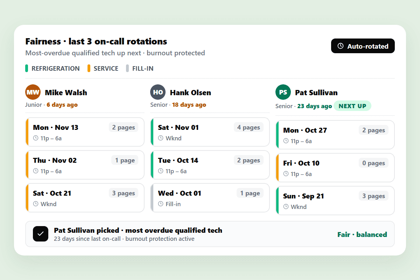Click the clock icon on the Wed Oct 01 fill-in card
This screenshot has width=420, height=280.
pyautogui.click(x=161, y=204)
